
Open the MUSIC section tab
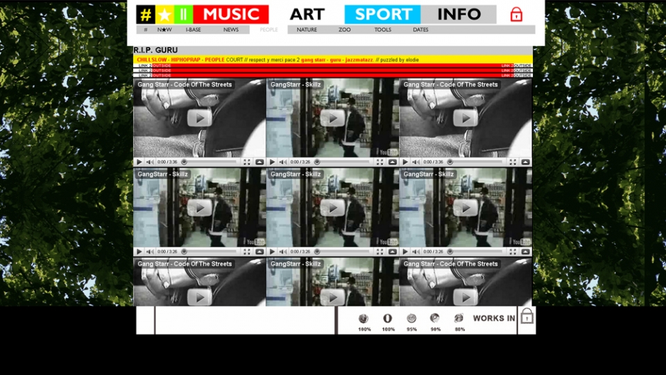coord(230,15)
